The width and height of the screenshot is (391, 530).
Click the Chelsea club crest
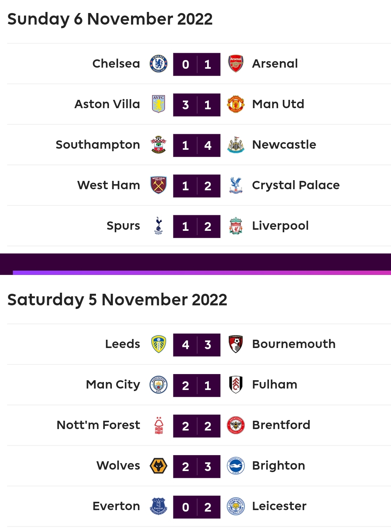(x=159, y=64)
